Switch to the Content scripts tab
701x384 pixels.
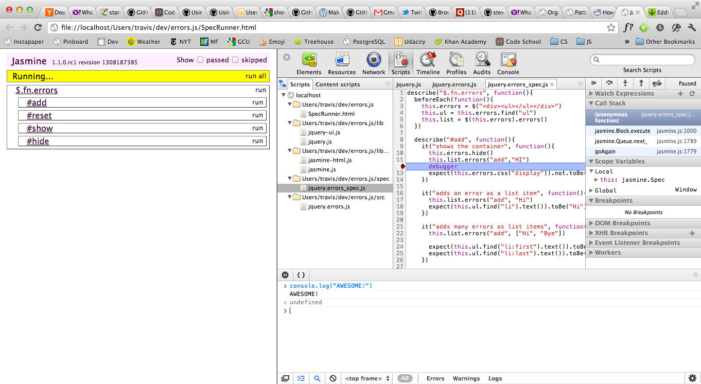tap(338, 84)
